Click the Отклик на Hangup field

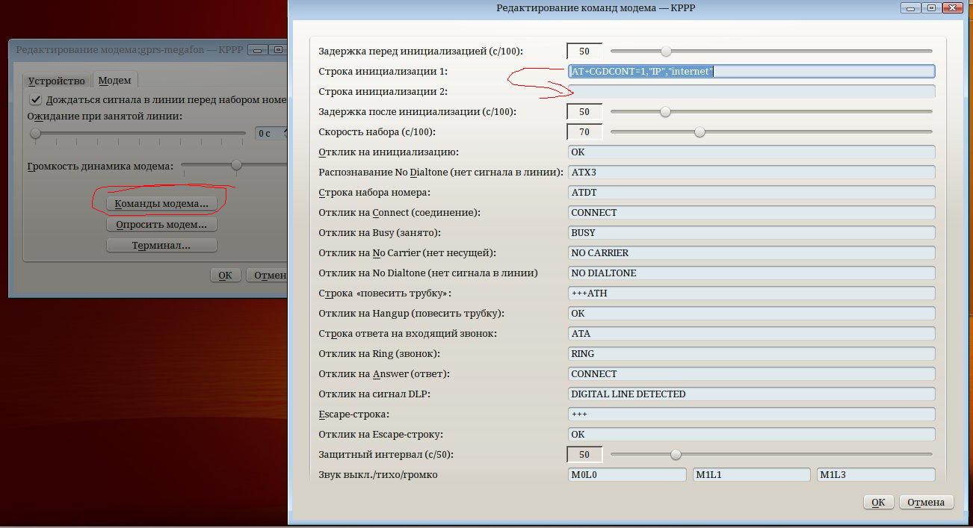coord(751,314)
